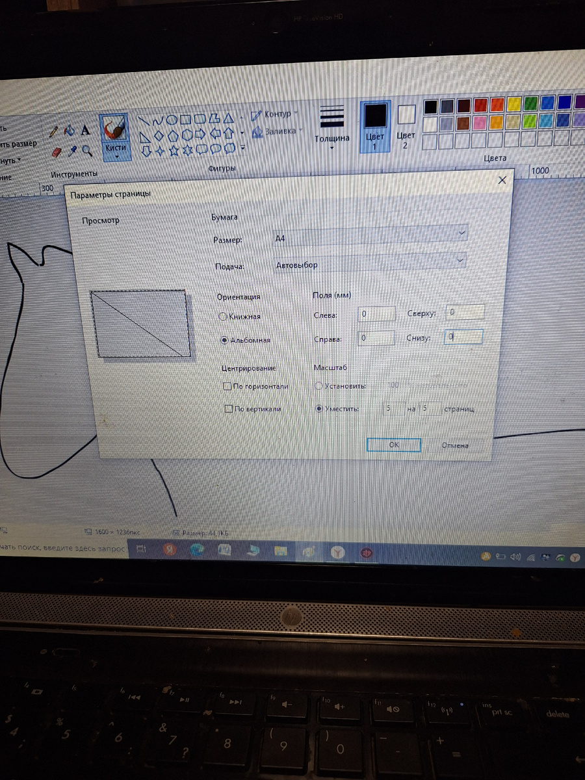
Task: Choose the pentagon shape
Action: (172, 135)
